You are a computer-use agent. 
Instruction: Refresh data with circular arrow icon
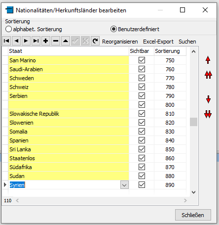coord(95,41)
